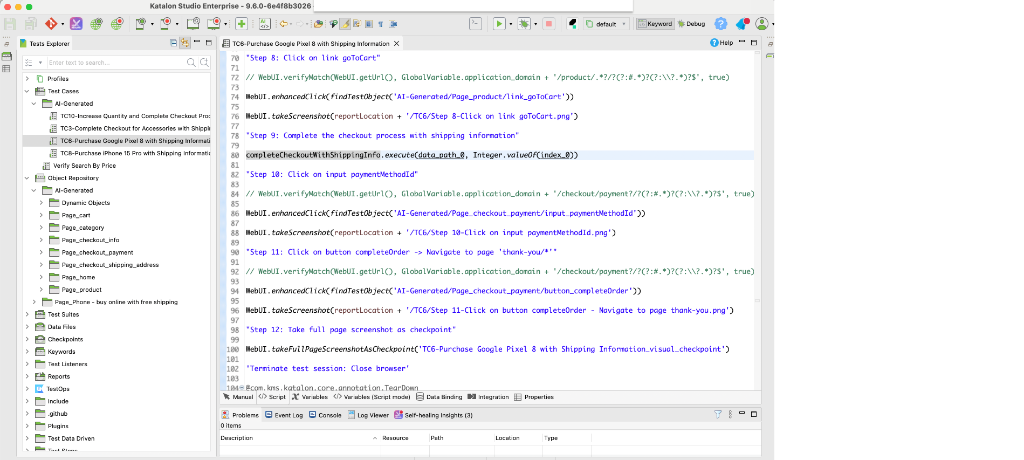Open the Record Mobile phone icon
This screenshot has width=1024, height=460.
click(166, 24)
